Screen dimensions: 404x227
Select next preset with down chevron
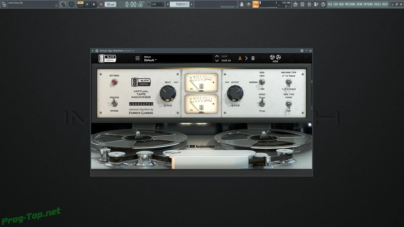click(x=217, y=61)
